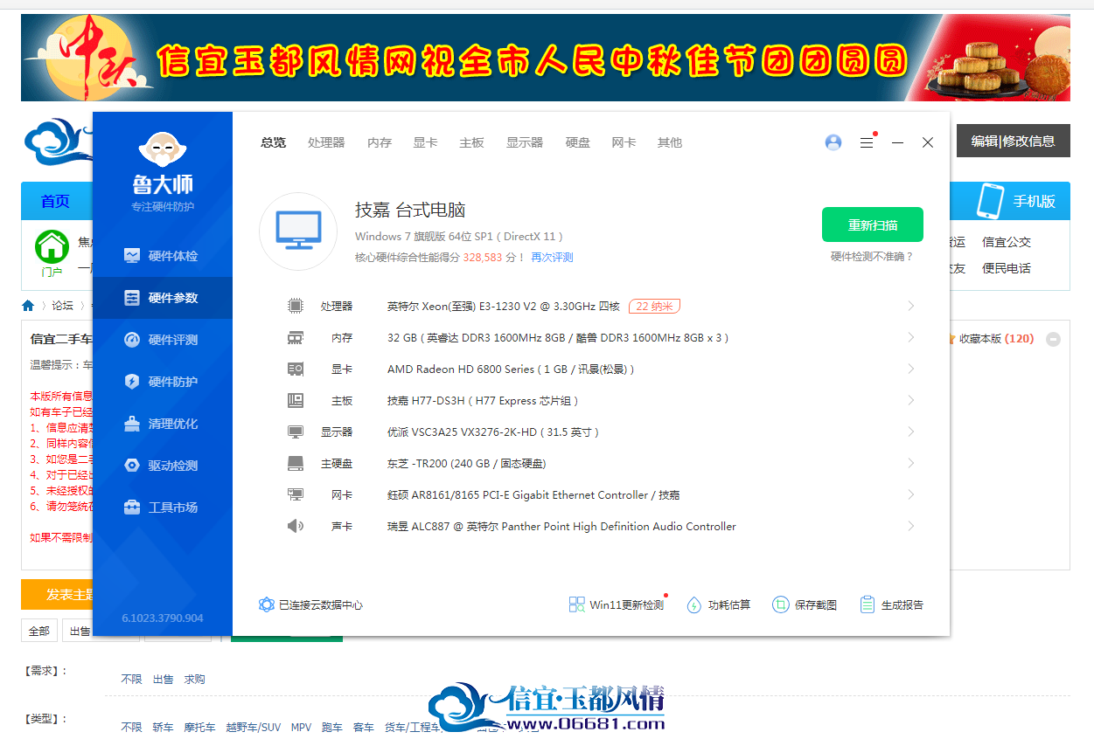1094x739 pixels.
Task: Click the graphics card icon
Action: click(x=296, y=369)
